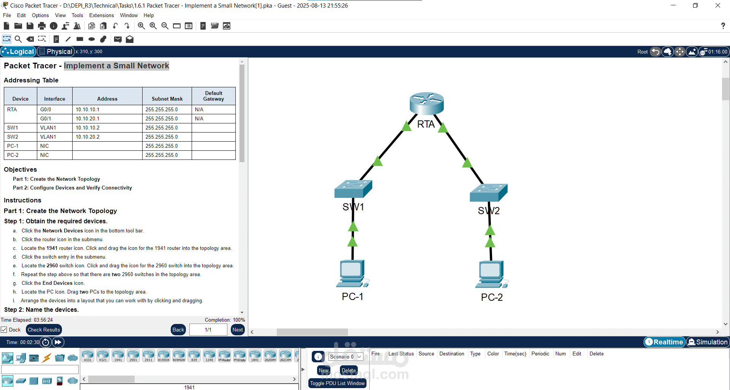Zoom in on the workspace
The image size is (730, 390).
point(141,26)
